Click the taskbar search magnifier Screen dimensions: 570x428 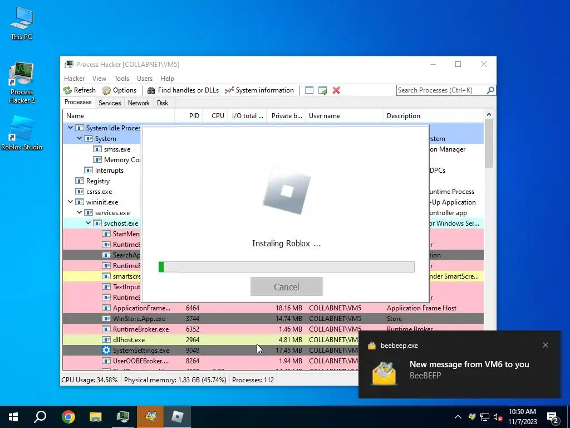pos(40,417)
